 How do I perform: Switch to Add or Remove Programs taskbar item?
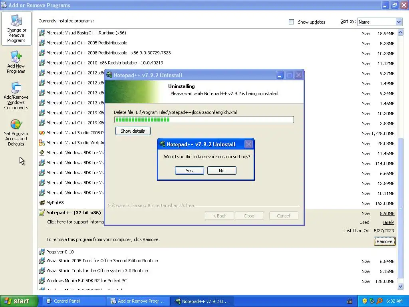click(138, 301)
